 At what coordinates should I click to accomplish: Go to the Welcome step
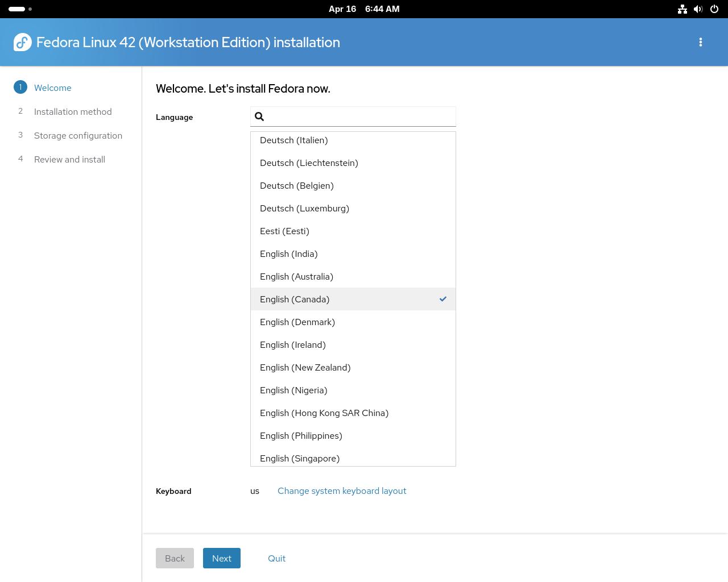[x=53, y=88]
